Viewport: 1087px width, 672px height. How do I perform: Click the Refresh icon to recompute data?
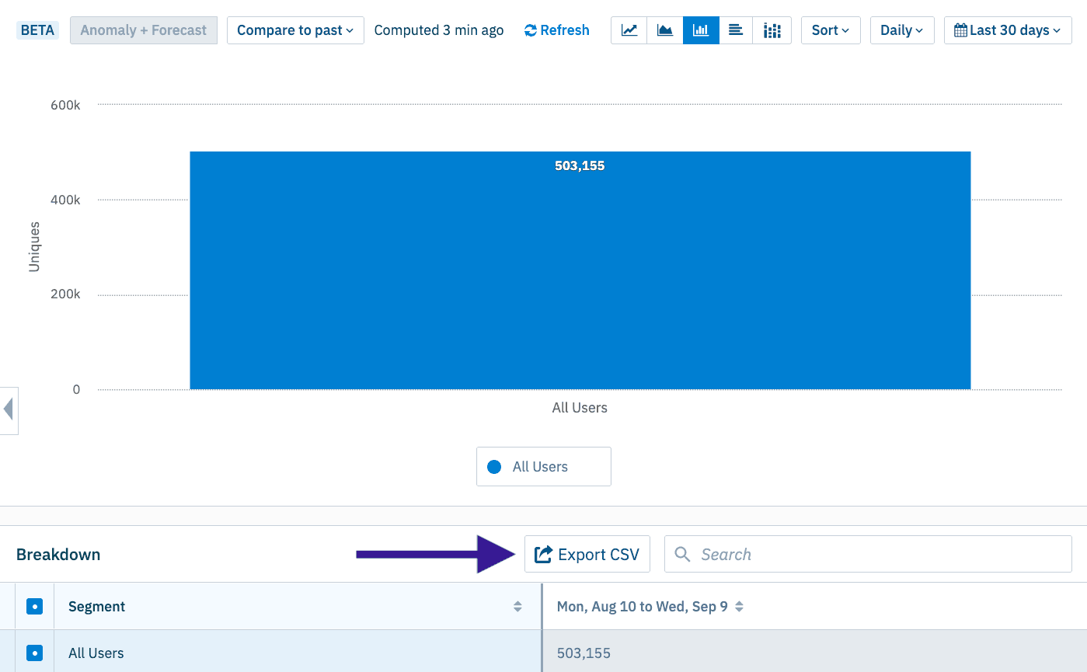coord(531,30)
